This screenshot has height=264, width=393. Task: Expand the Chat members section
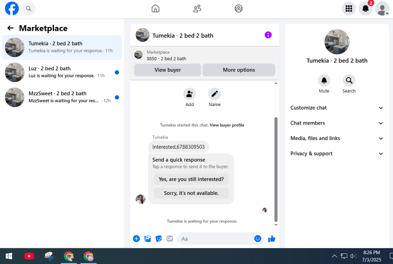pyautogui.click(x=337, y=123)
